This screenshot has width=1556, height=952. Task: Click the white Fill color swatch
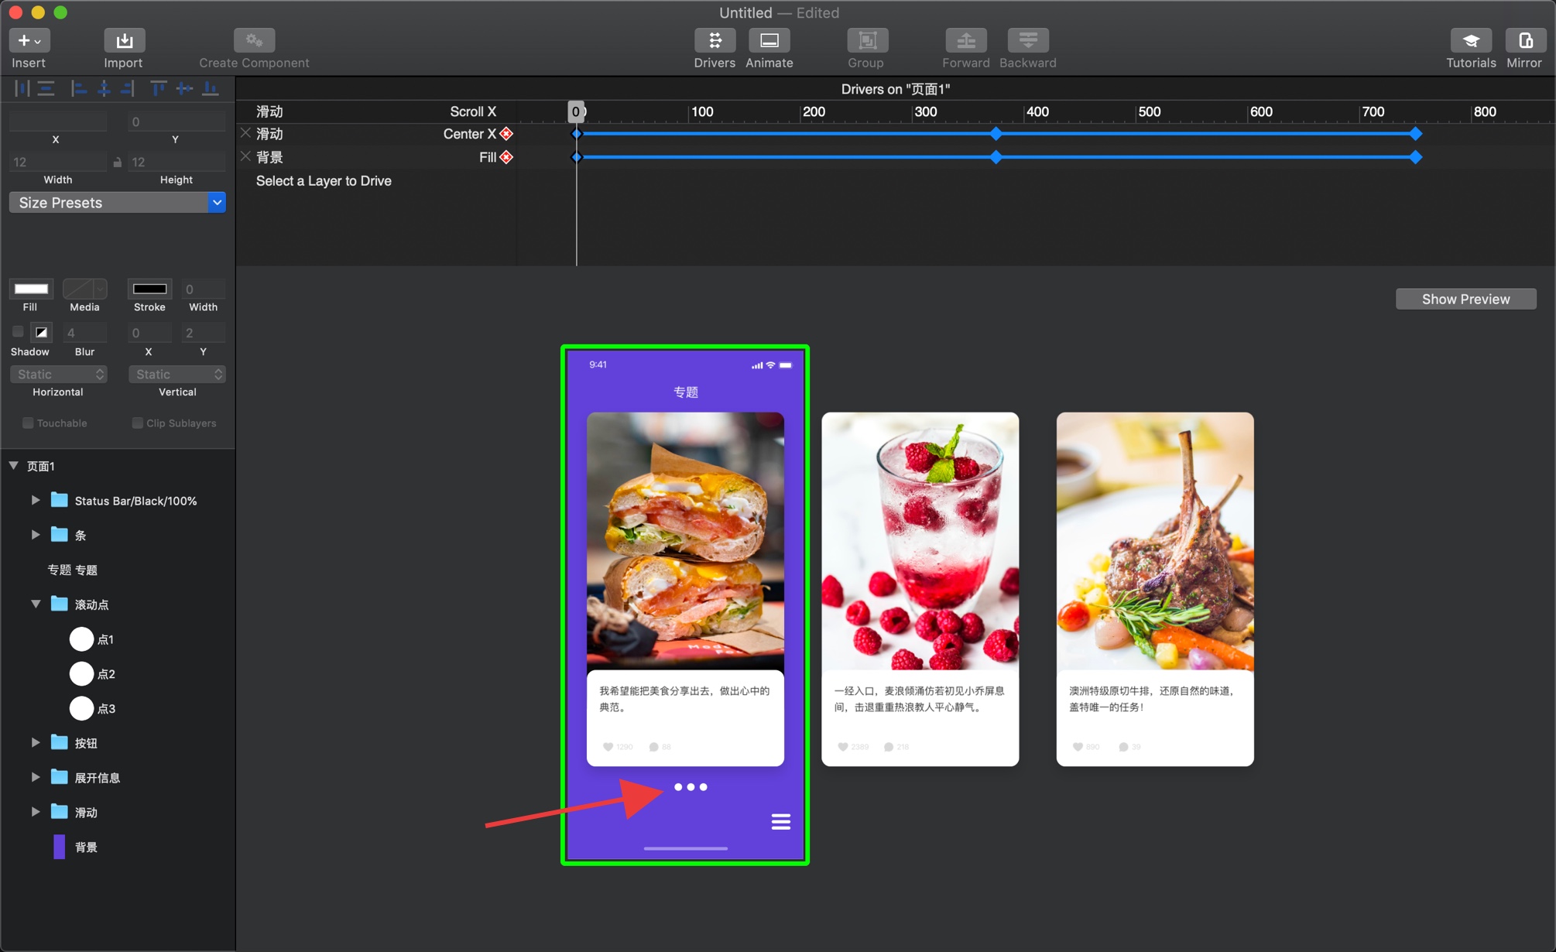[x=31, y=289]
